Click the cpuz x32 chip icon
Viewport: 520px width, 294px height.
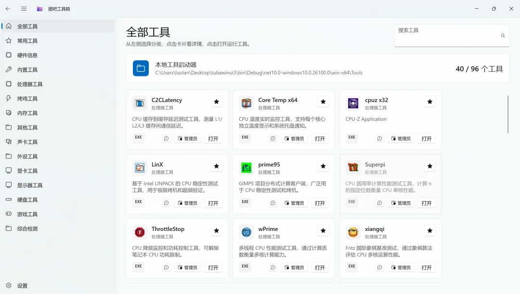point(353,103)
